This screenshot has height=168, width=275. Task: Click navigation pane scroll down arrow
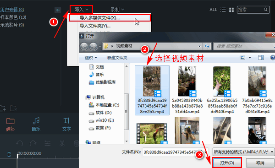point(126,141)
